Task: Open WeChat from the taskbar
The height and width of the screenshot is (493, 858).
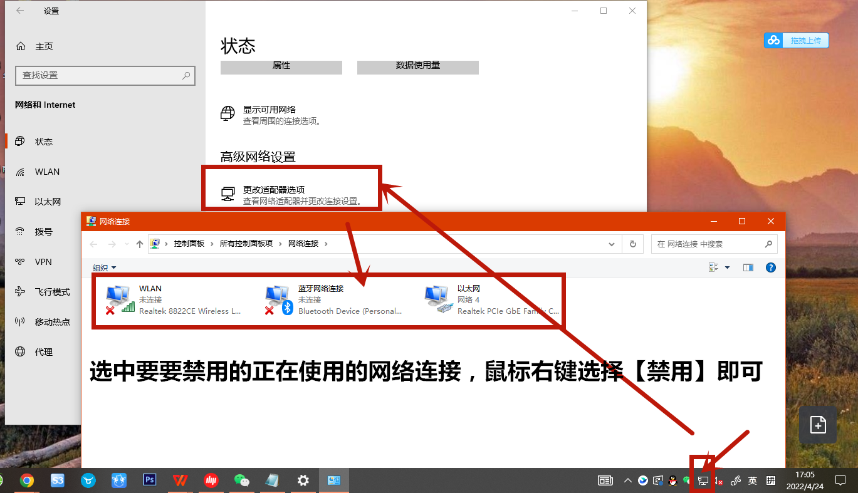Action: (x=242, y=480)
